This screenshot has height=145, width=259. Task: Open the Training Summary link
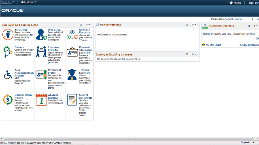(85, 71)
